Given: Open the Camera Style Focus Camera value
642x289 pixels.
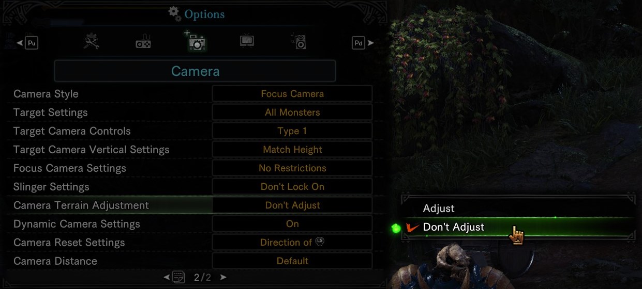Looking at the screenshot, I should click(x=292, y=94).
